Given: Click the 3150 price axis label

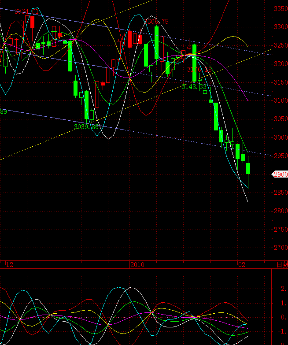Looking at the screenshot, I should pos(281,82).
